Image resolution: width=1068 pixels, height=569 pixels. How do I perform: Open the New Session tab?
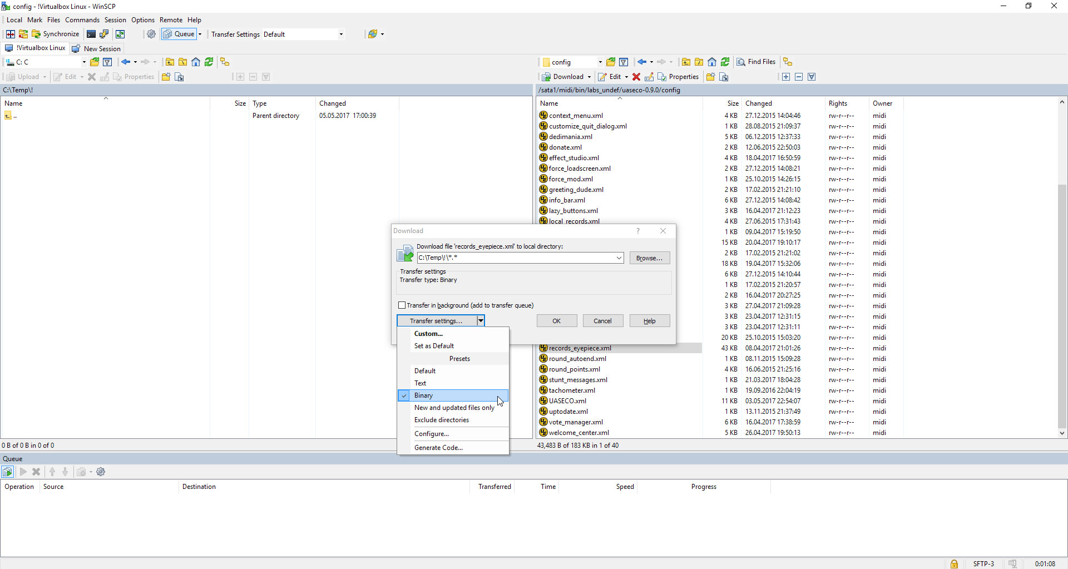click(97, 48)
